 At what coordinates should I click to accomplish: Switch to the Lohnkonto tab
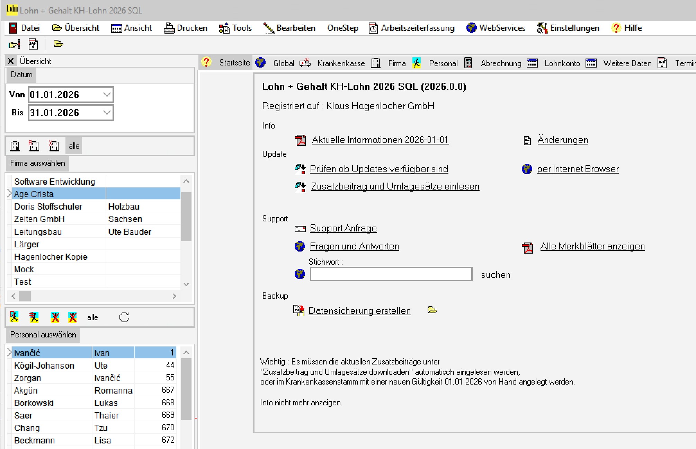tap(562, 63)
